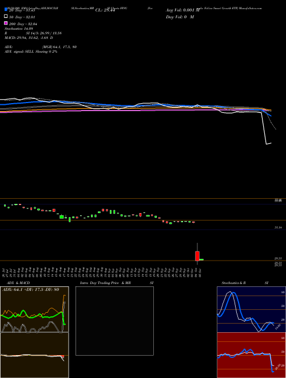Click the 'CL: 28.44' closing price label
This screenshot has height=378, width=286.
pos(105,10)
